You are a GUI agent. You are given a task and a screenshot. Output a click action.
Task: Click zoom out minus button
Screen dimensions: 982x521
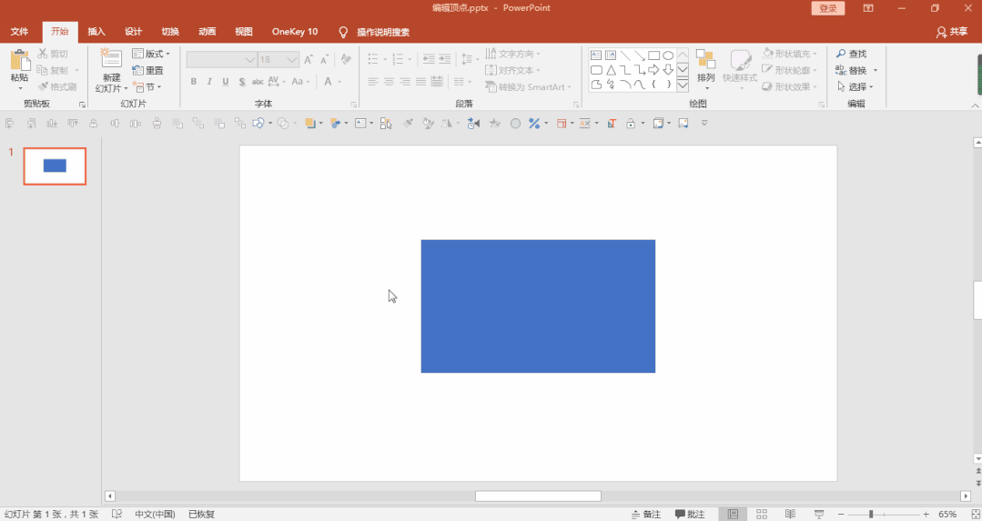tap(841, 514)
